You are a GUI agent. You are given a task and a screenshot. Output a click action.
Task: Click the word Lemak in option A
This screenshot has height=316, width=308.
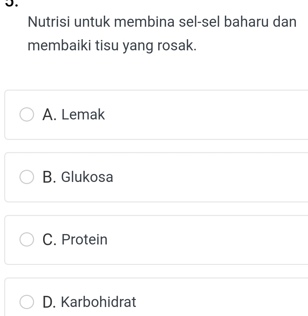pyautogui.click(x=83, y=115)
